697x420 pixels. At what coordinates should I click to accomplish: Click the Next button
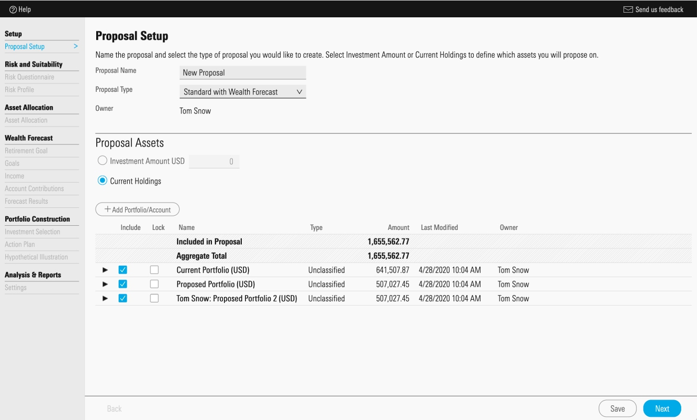[x=662, y=408]
